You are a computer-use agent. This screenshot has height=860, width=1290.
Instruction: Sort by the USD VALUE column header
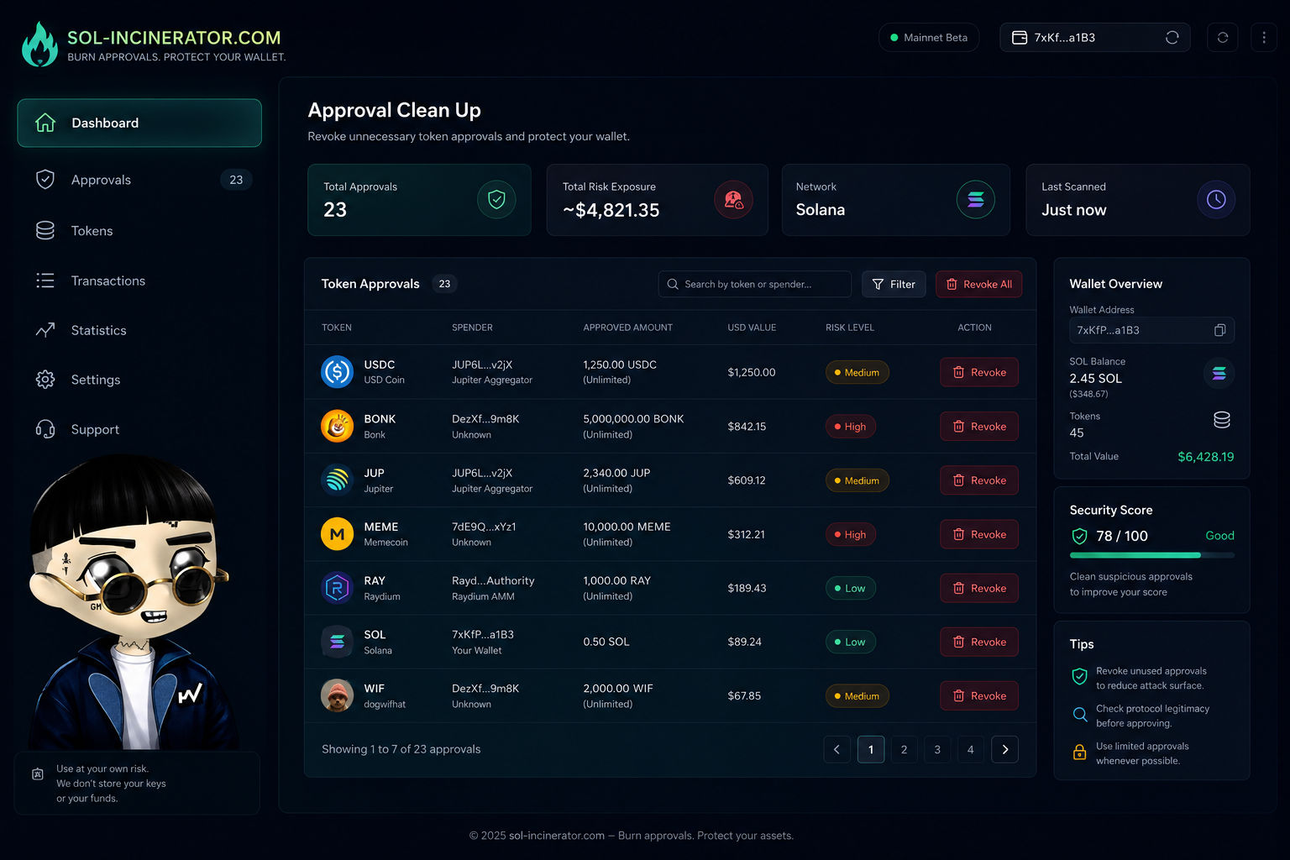(752, 328)
